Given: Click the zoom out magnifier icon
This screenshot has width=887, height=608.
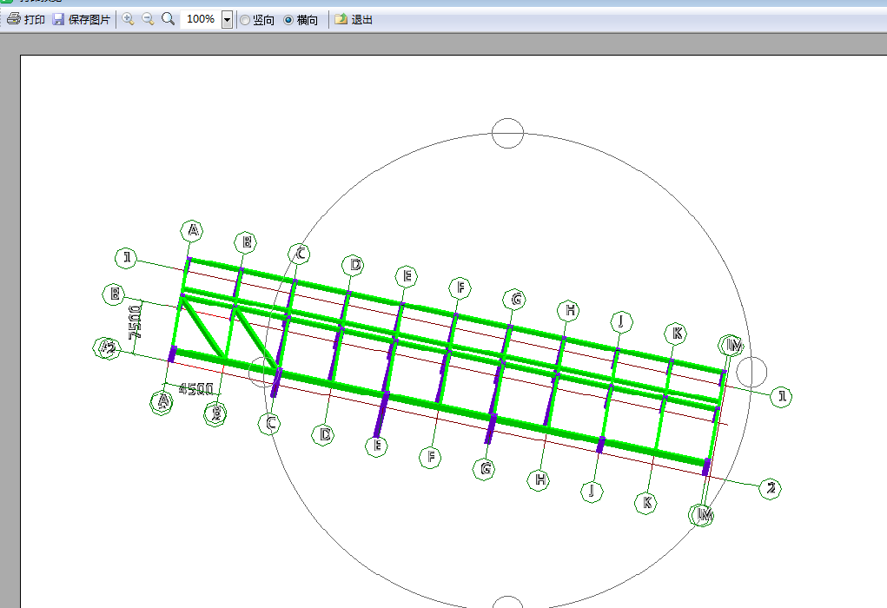Looking at the screenshot, I should (148, 18).
